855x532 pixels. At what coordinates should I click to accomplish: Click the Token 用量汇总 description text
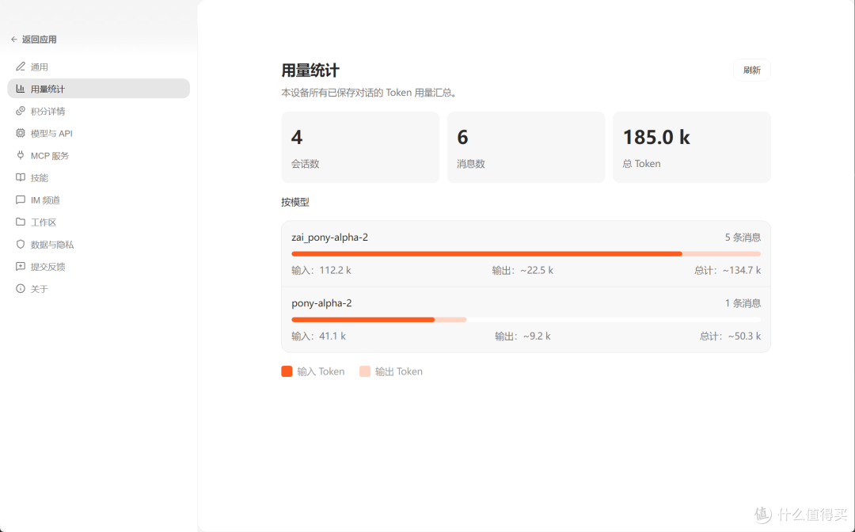click(x=369, y=93)
